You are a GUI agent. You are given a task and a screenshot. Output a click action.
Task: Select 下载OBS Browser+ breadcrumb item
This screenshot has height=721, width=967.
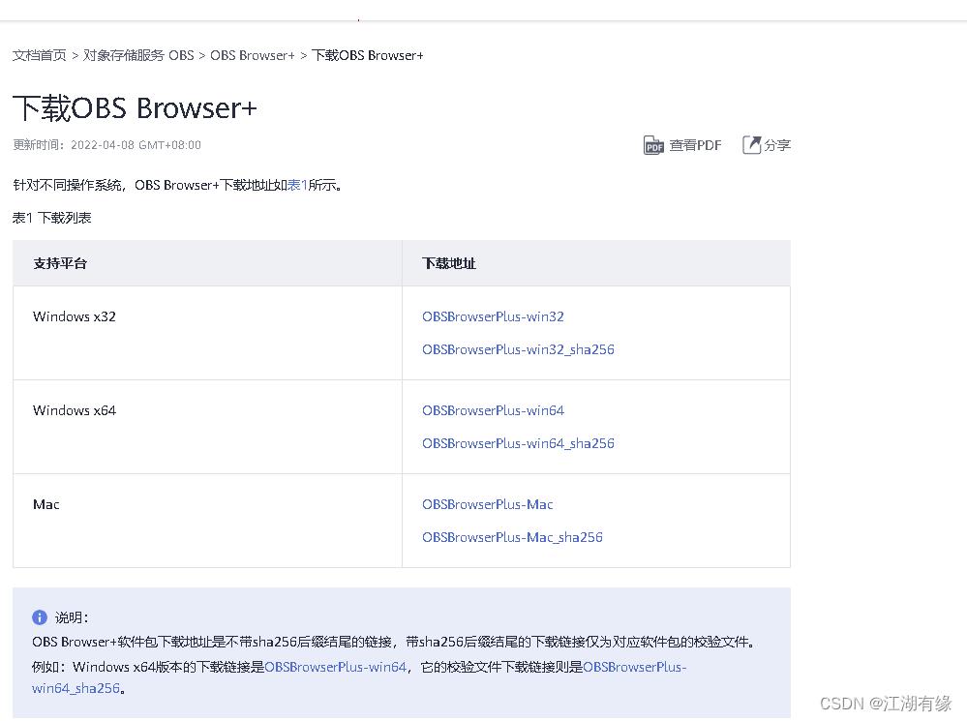coord(368,55)
